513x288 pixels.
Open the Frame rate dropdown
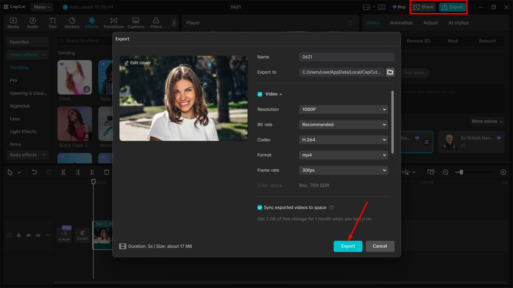[343, 170]
